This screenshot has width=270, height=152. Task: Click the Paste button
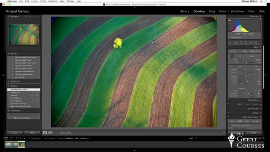click(32, 133)
